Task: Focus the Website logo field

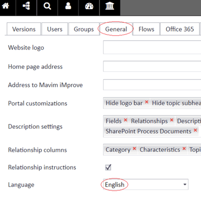Action: [152, 48]
